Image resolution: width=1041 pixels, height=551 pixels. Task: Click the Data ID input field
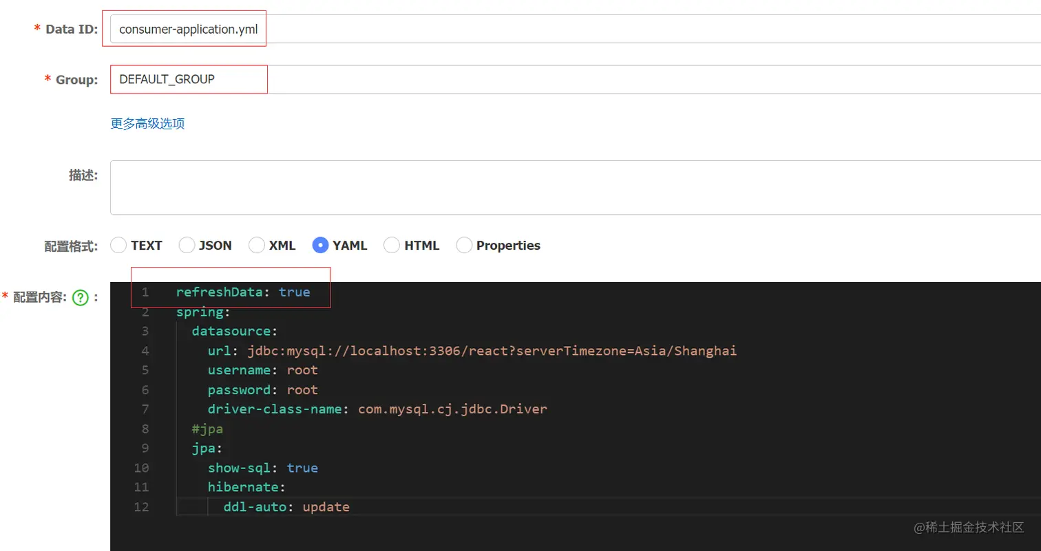point(482,30)
